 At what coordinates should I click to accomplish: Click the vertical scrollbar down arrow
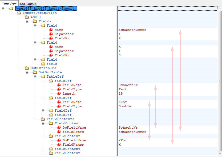click(x=220, y=155)
